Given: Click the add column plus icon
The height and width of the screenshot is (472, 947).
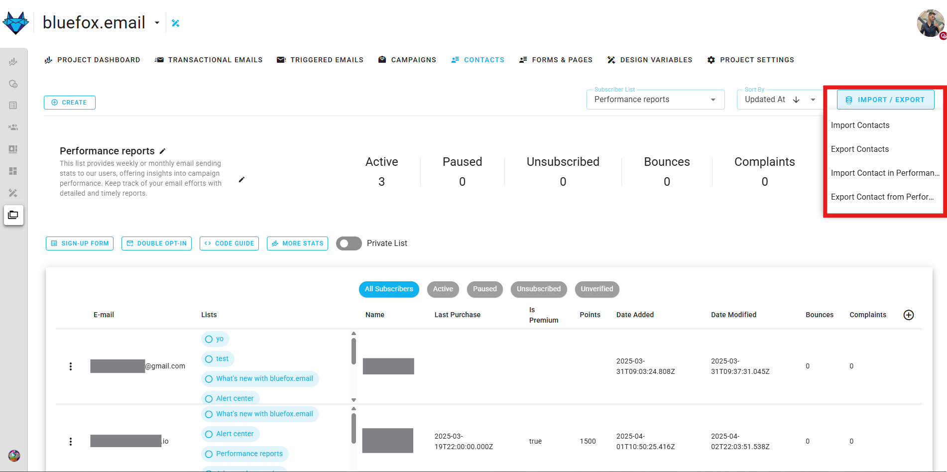Looking at the screenshot, I should click(x=909, y=315).
